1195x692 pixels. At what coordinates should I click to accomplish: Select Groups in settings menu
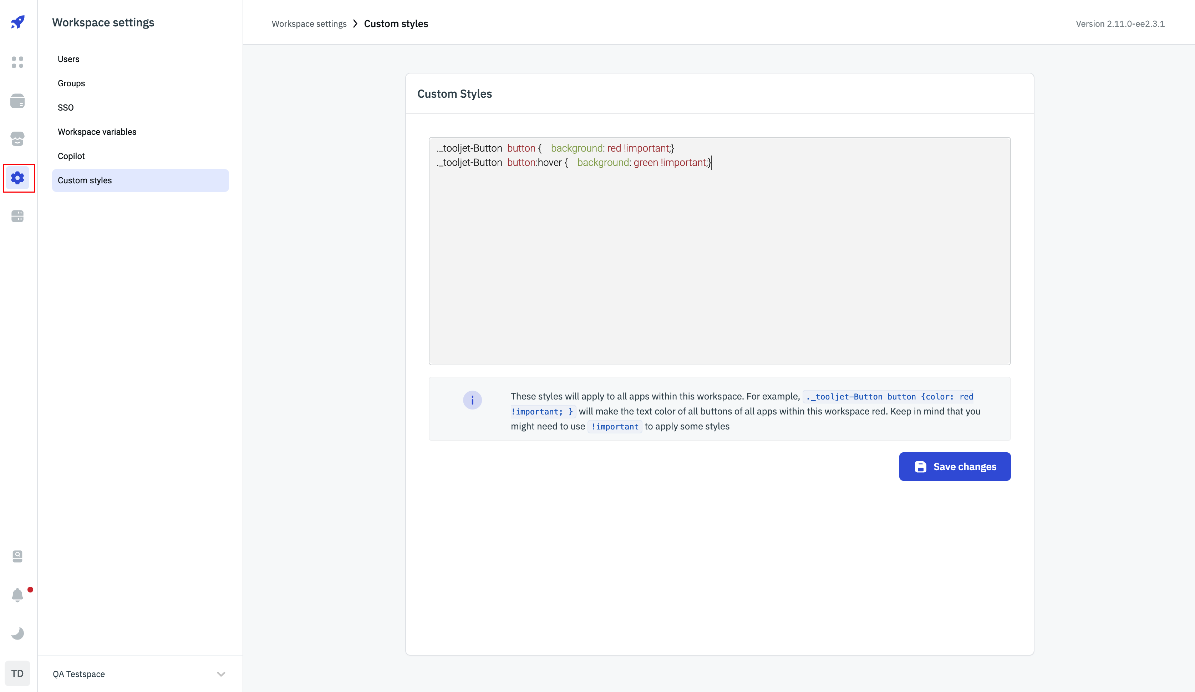(71, 83)
